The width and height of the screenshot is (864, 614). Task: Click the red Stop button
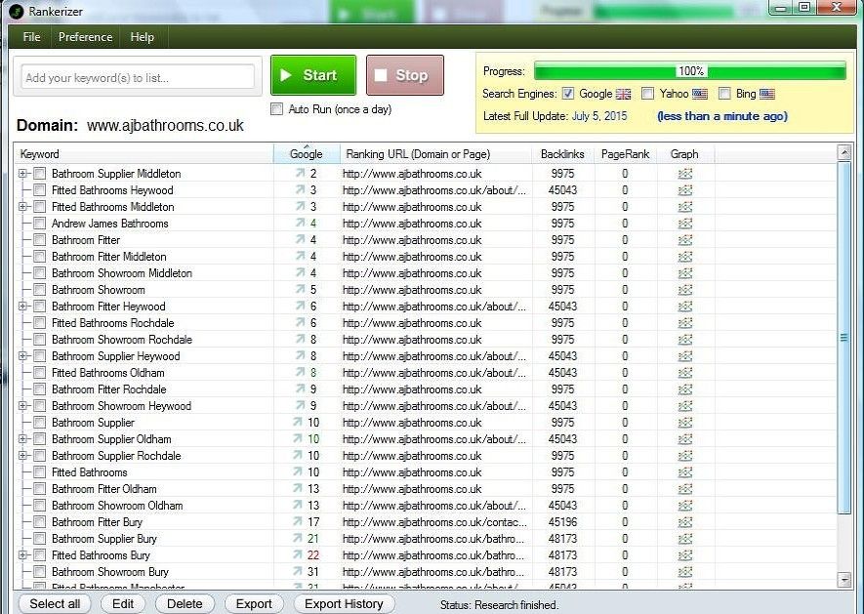[405, 75]
